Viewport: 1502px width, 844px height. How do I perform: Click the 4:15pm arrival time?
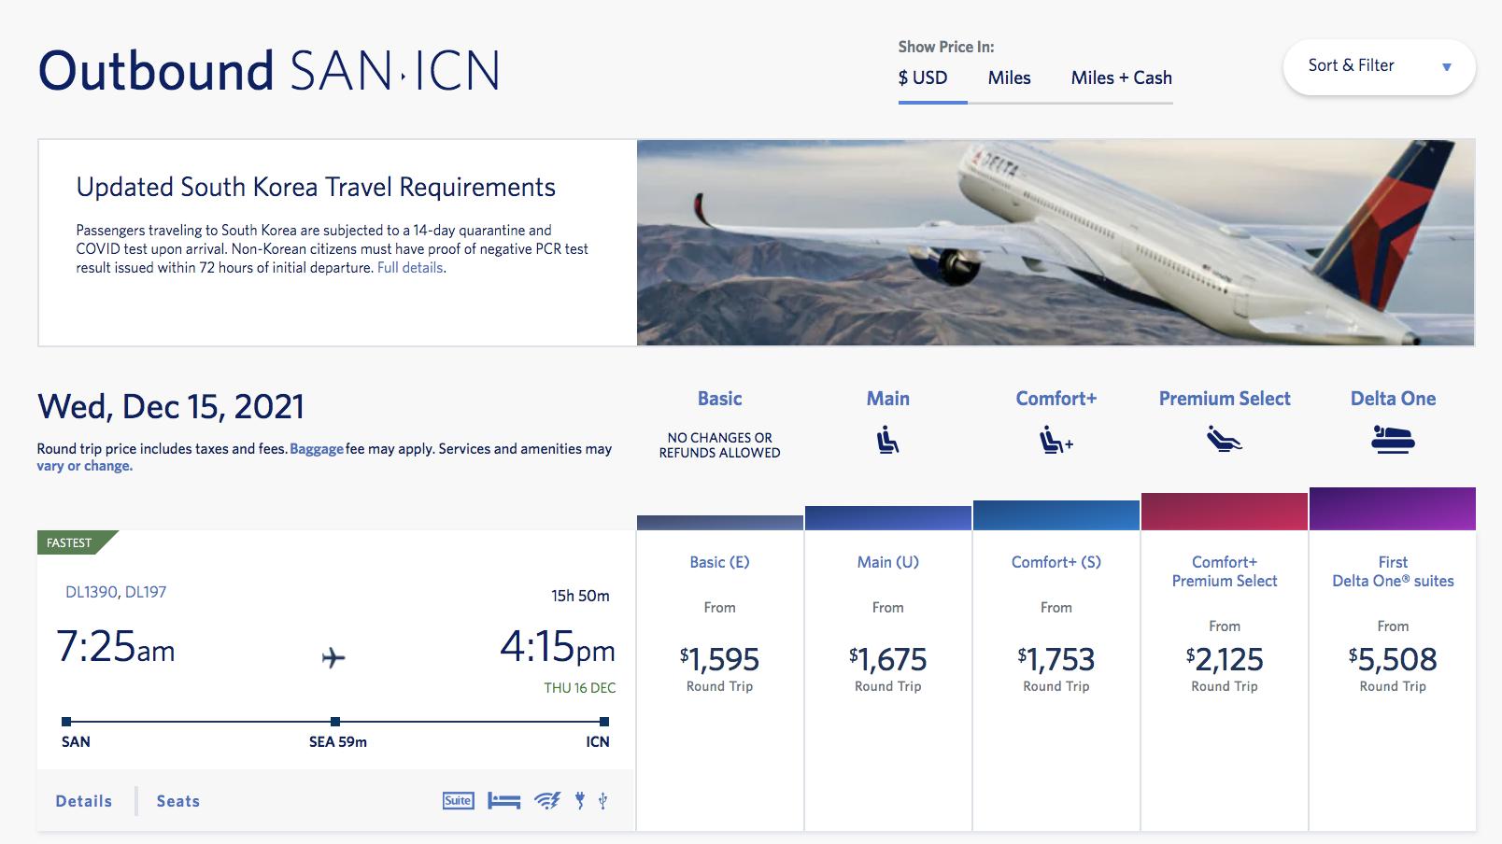558,647
